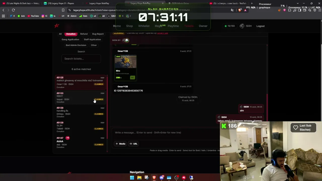The height and width of the screenshot is (181, 322).
Task: Attach media with the Media button
Action: tap(120, 144)
